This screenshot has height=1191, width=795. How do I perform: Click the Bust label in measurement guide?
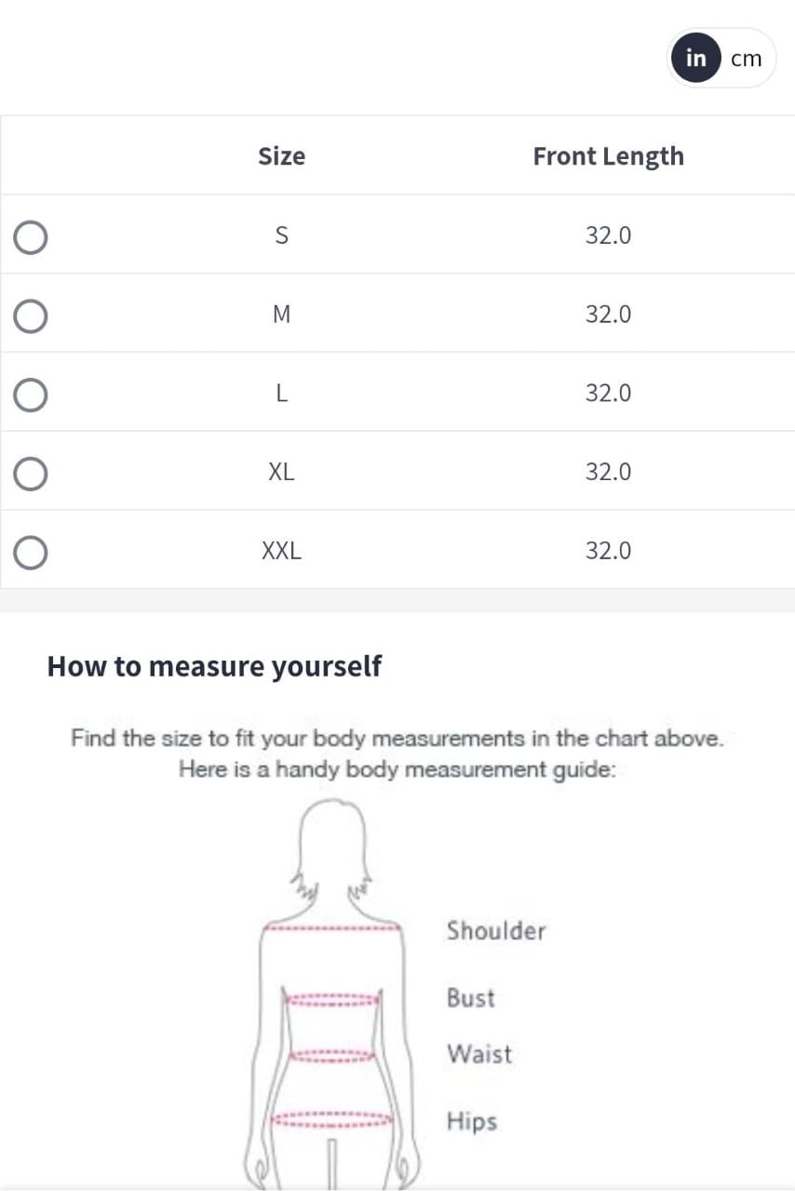point(470,997)
